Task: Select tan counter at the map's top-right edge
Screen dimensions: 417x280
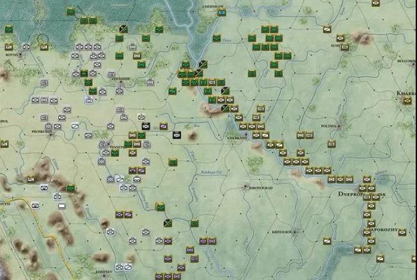Action: click(375, 3)
